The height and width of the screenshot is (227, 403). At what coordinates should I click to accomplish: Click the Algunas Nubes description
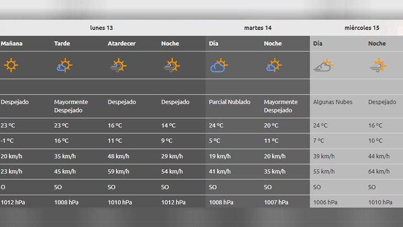pyautogui.click(x=332, y=102)
